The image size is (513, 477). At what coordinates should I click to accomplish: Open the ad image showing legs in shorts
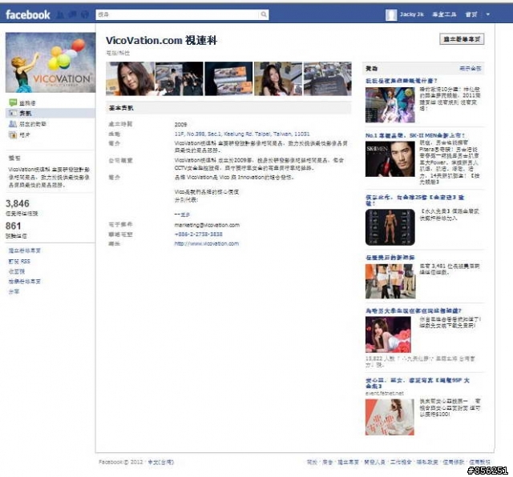[x=390, y=281]
